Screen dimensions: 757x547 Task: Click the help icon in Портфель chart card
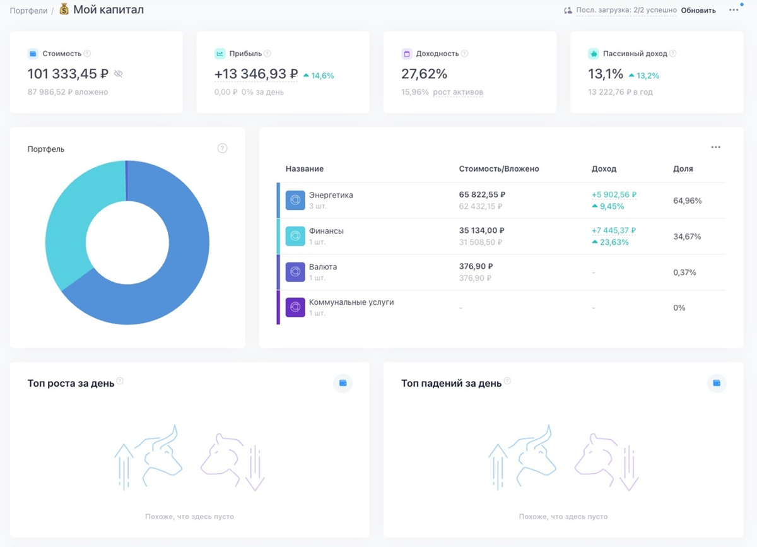[222, 148]
